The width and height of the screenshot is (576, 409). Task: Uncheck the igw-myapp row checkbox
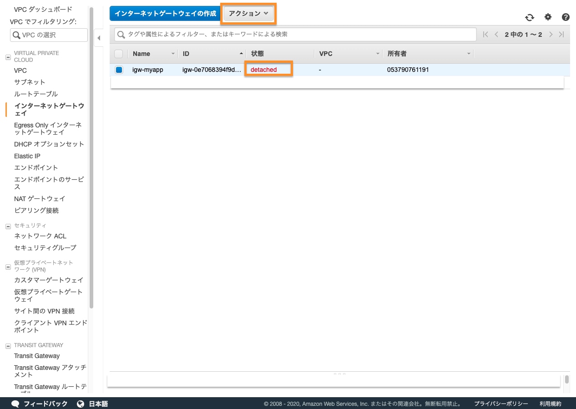click(119, 70)
